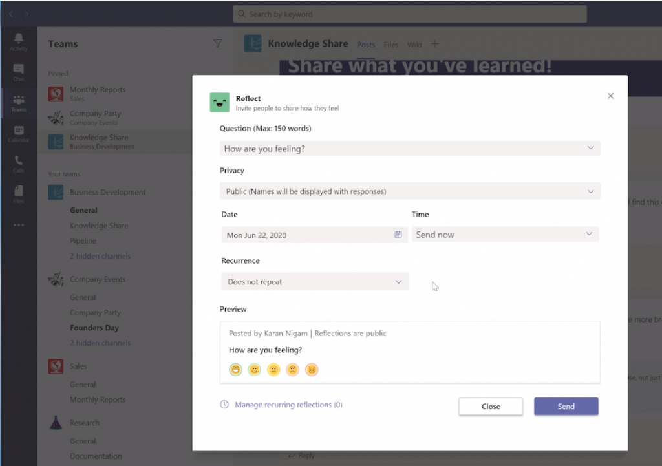Viewport: 662px width, 466px height.
Task: Close the Reflect dialog with X
Action: coord(610,96)
